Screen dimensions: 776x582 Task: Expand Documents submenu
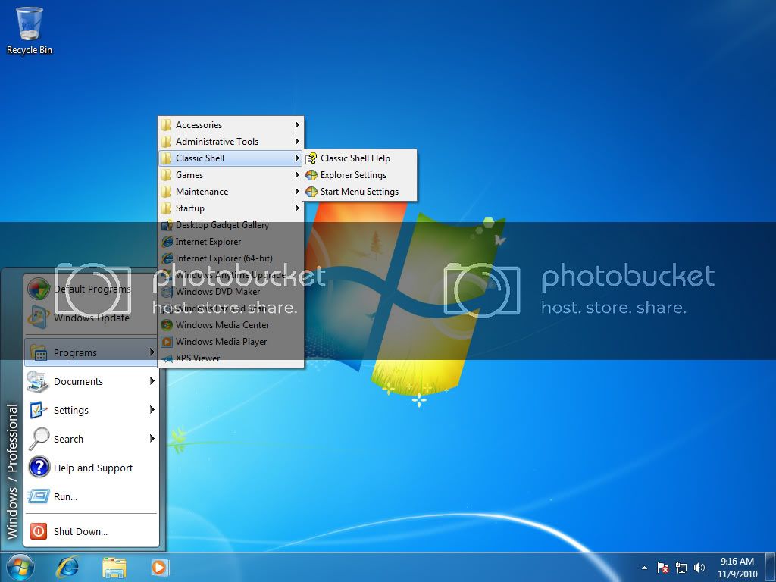point(91,381)
